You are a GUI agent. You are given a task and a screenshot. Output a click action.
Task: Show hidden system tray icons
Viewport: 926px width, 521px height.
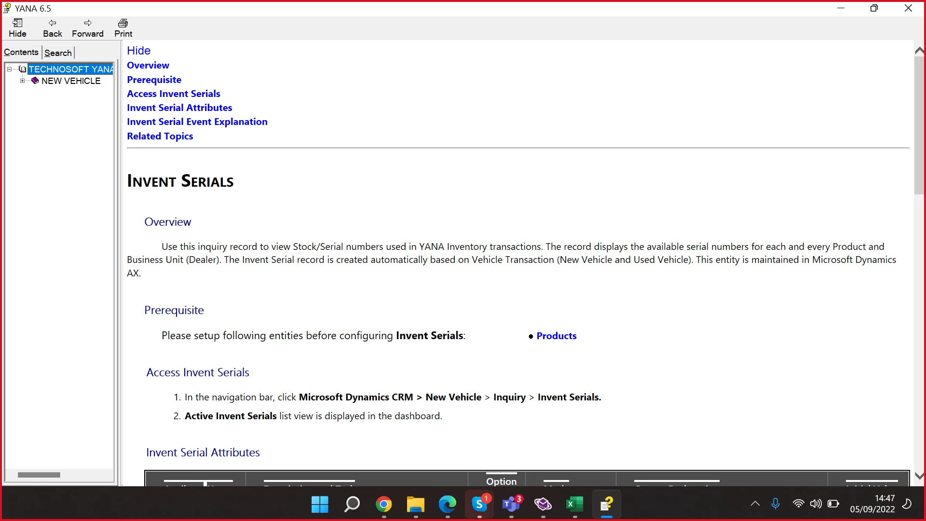[755, 504]
